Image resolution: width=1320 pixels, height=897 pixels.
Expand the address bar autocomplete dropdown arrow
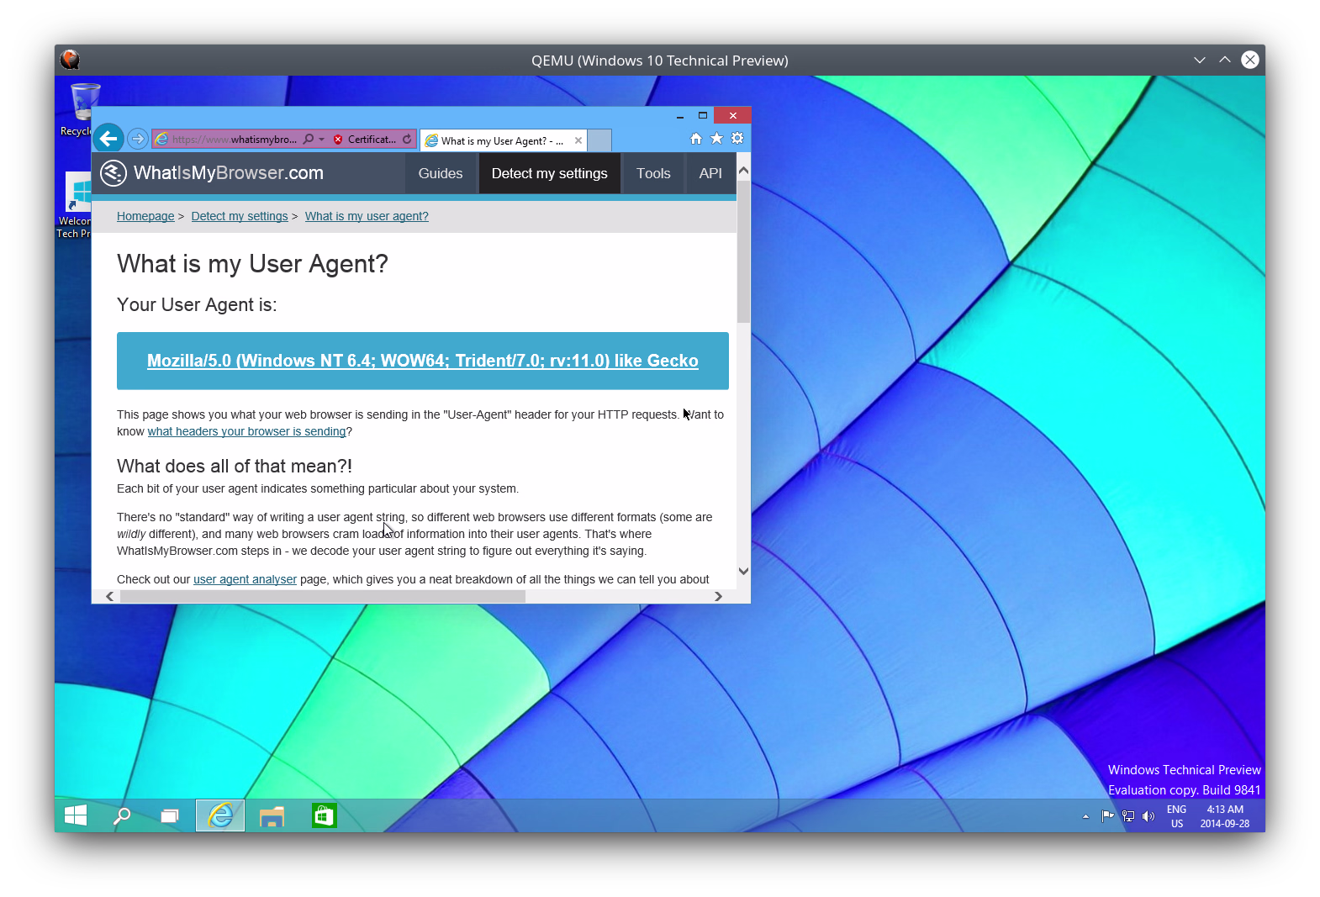pos(321,140)
